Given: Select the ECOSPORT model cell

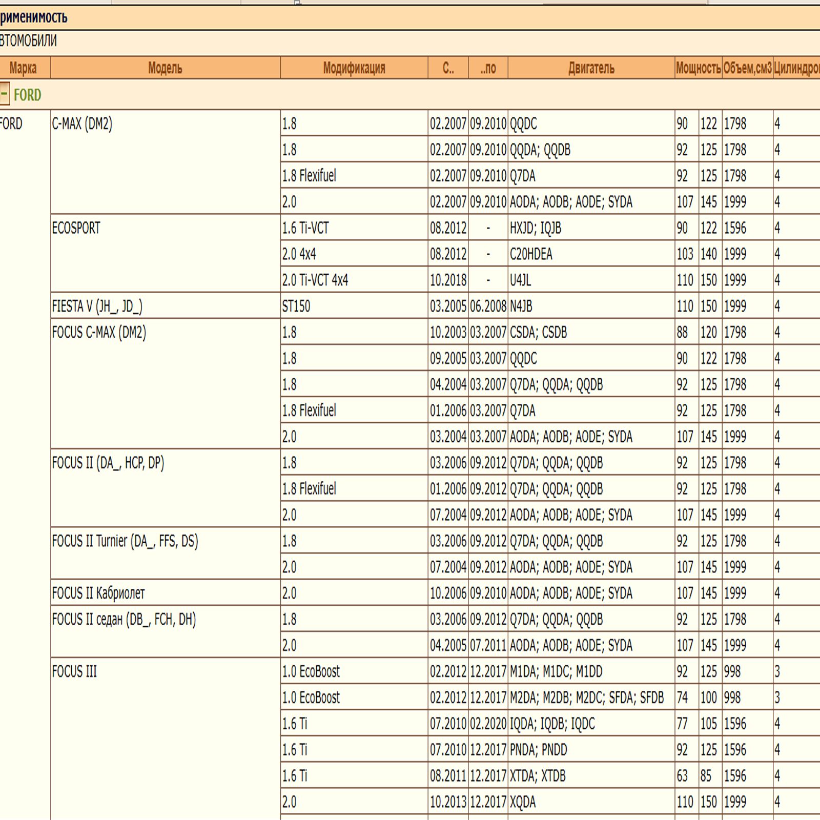Looking at the screenshot, I should point(76,228).
